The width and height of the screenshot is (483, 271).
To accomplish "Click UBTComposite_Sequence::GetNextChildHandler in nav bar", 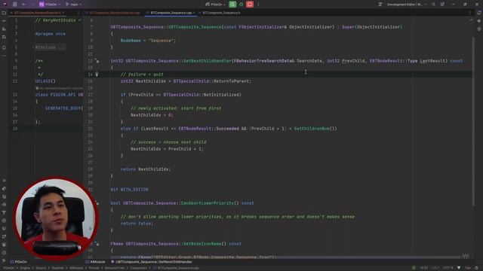I will point(152,262).
